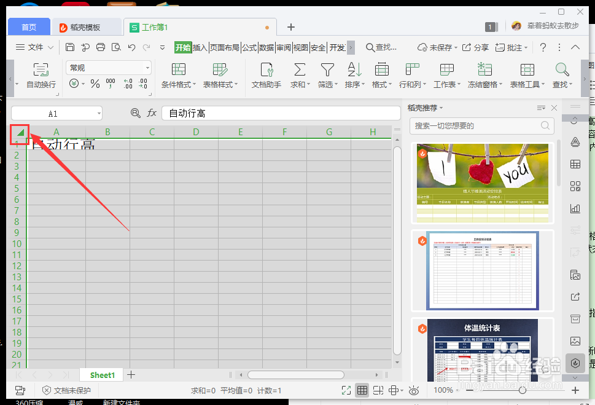Click the 分享 Share button

coord(475,47)
